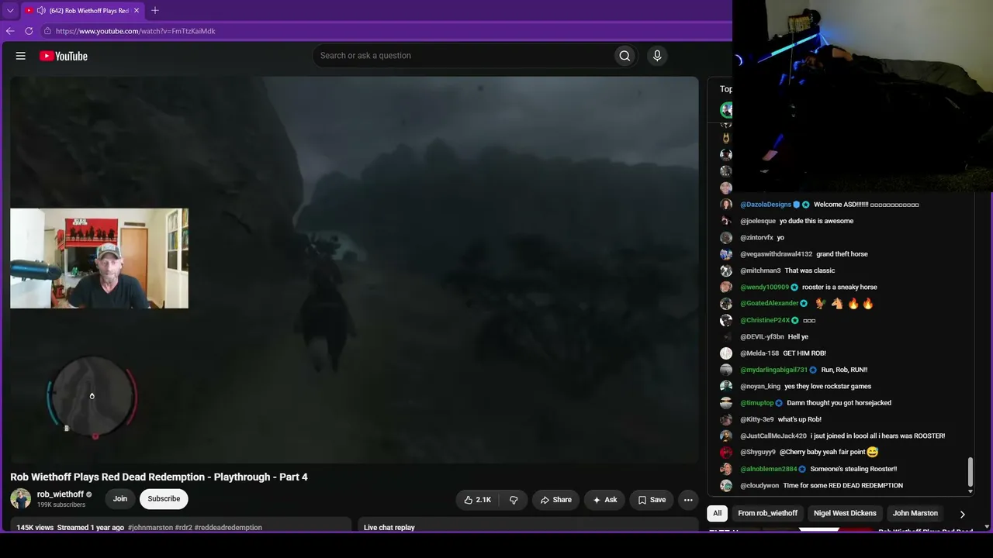Go to YouTube home via logo

point(64,56)
